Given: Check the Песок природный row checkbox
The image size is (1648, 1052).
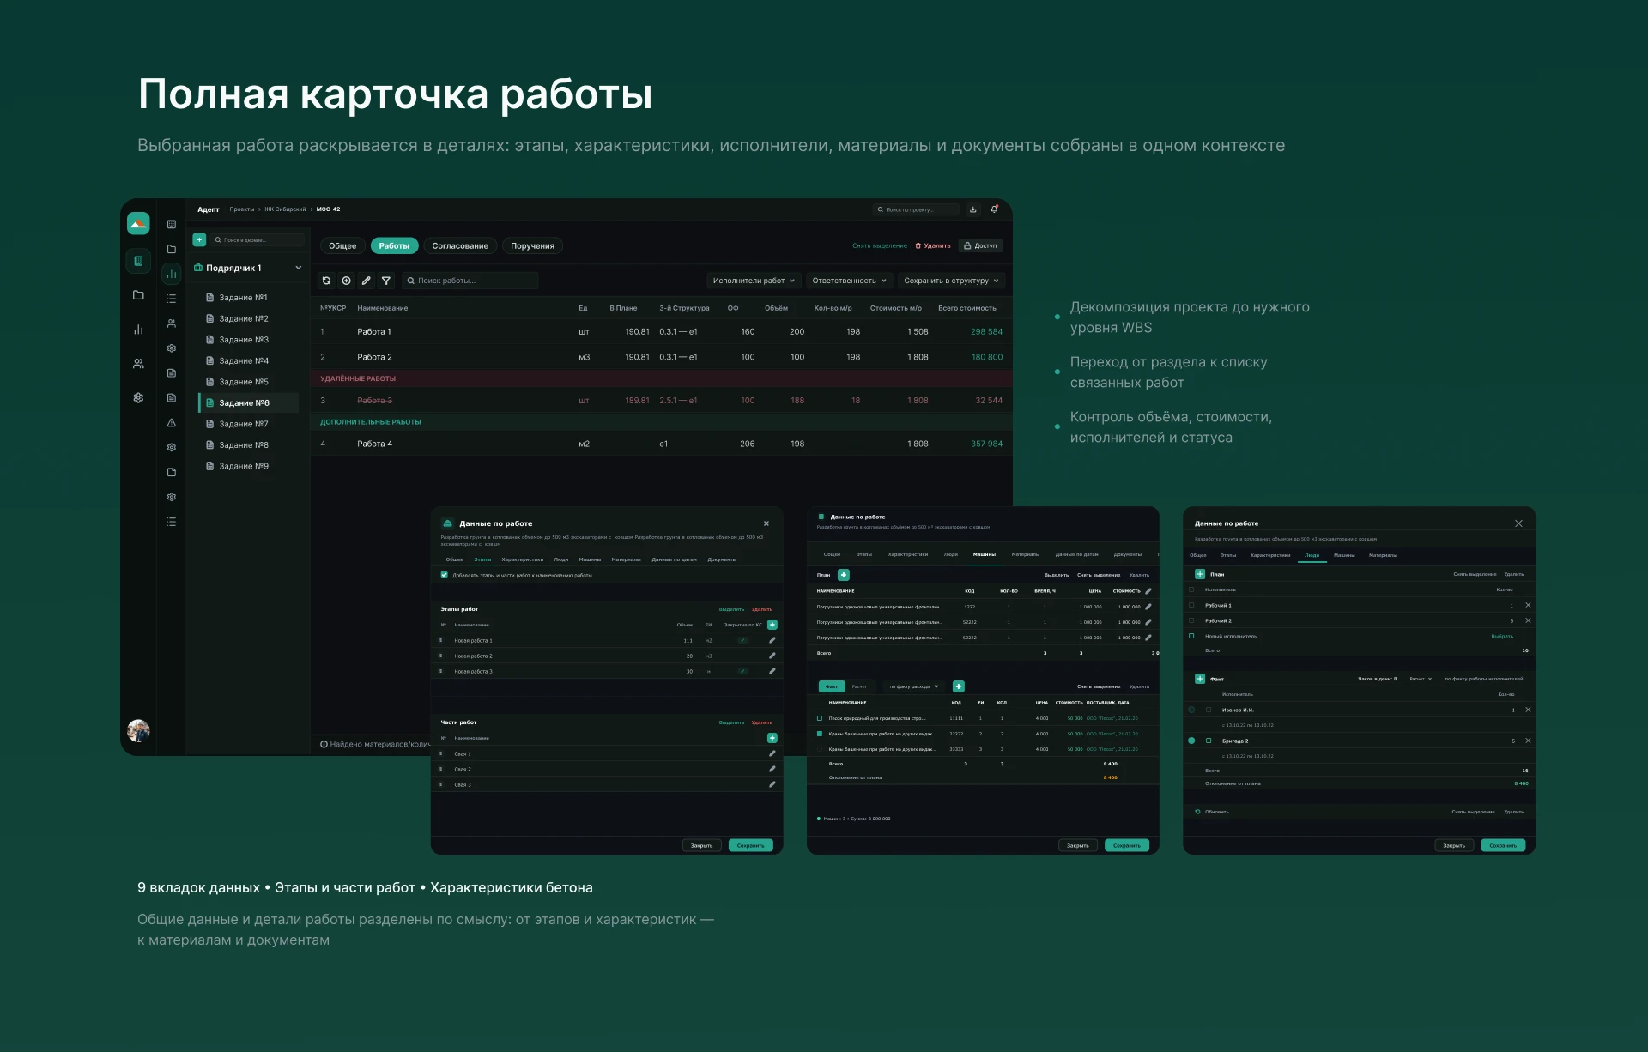Looking at the screenshot, I should pyautogui.click(x=820, y=718).
